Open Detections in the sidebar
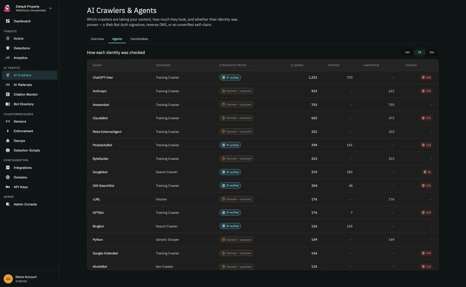This screenshot has width=466, height=287. click(x=30, y=48)
